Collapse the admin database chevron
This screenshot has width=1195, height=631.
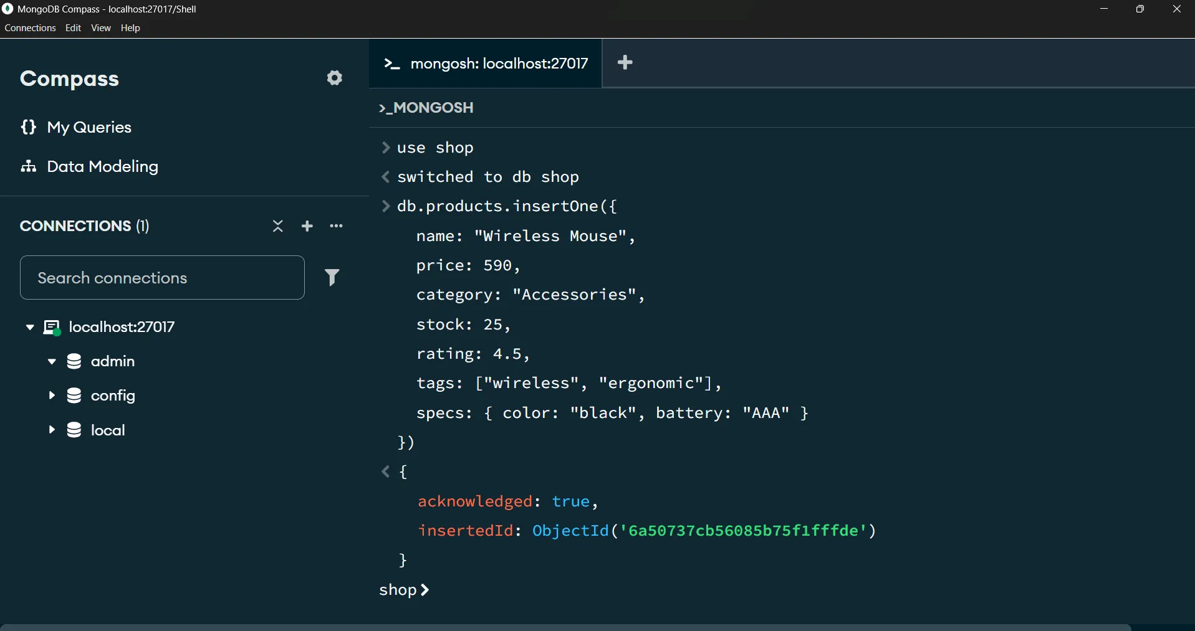[x=52, y=361]
